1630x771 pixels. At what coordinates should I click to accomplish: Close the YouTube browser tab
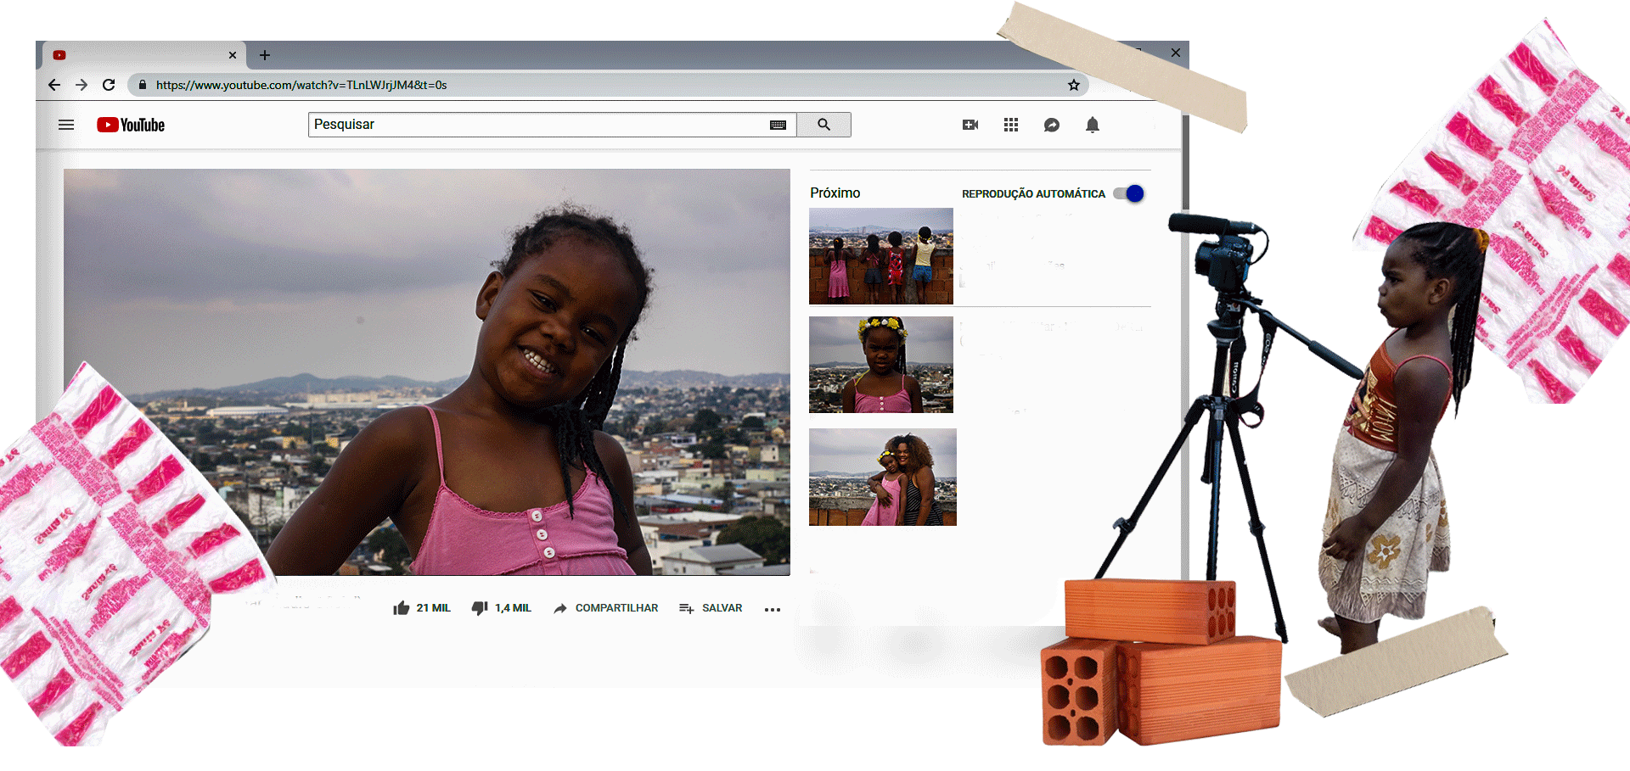(x=233, y=55)
